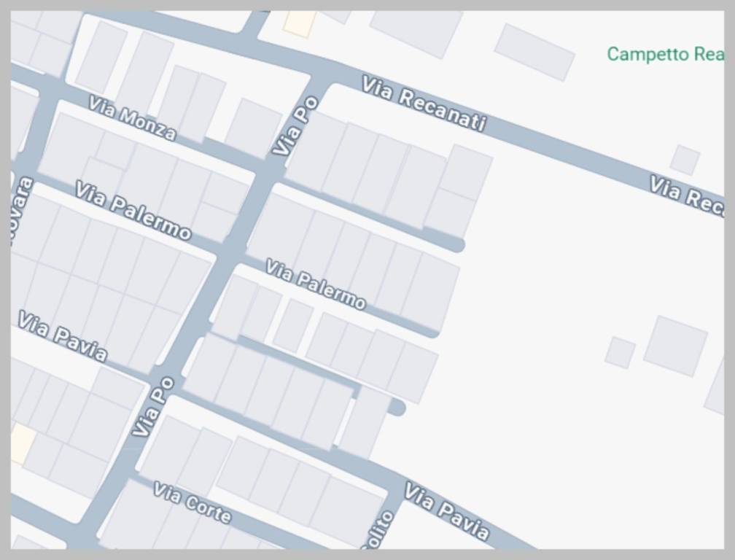Click the upper Via Po label near Via Recanati

coord(295,127)
